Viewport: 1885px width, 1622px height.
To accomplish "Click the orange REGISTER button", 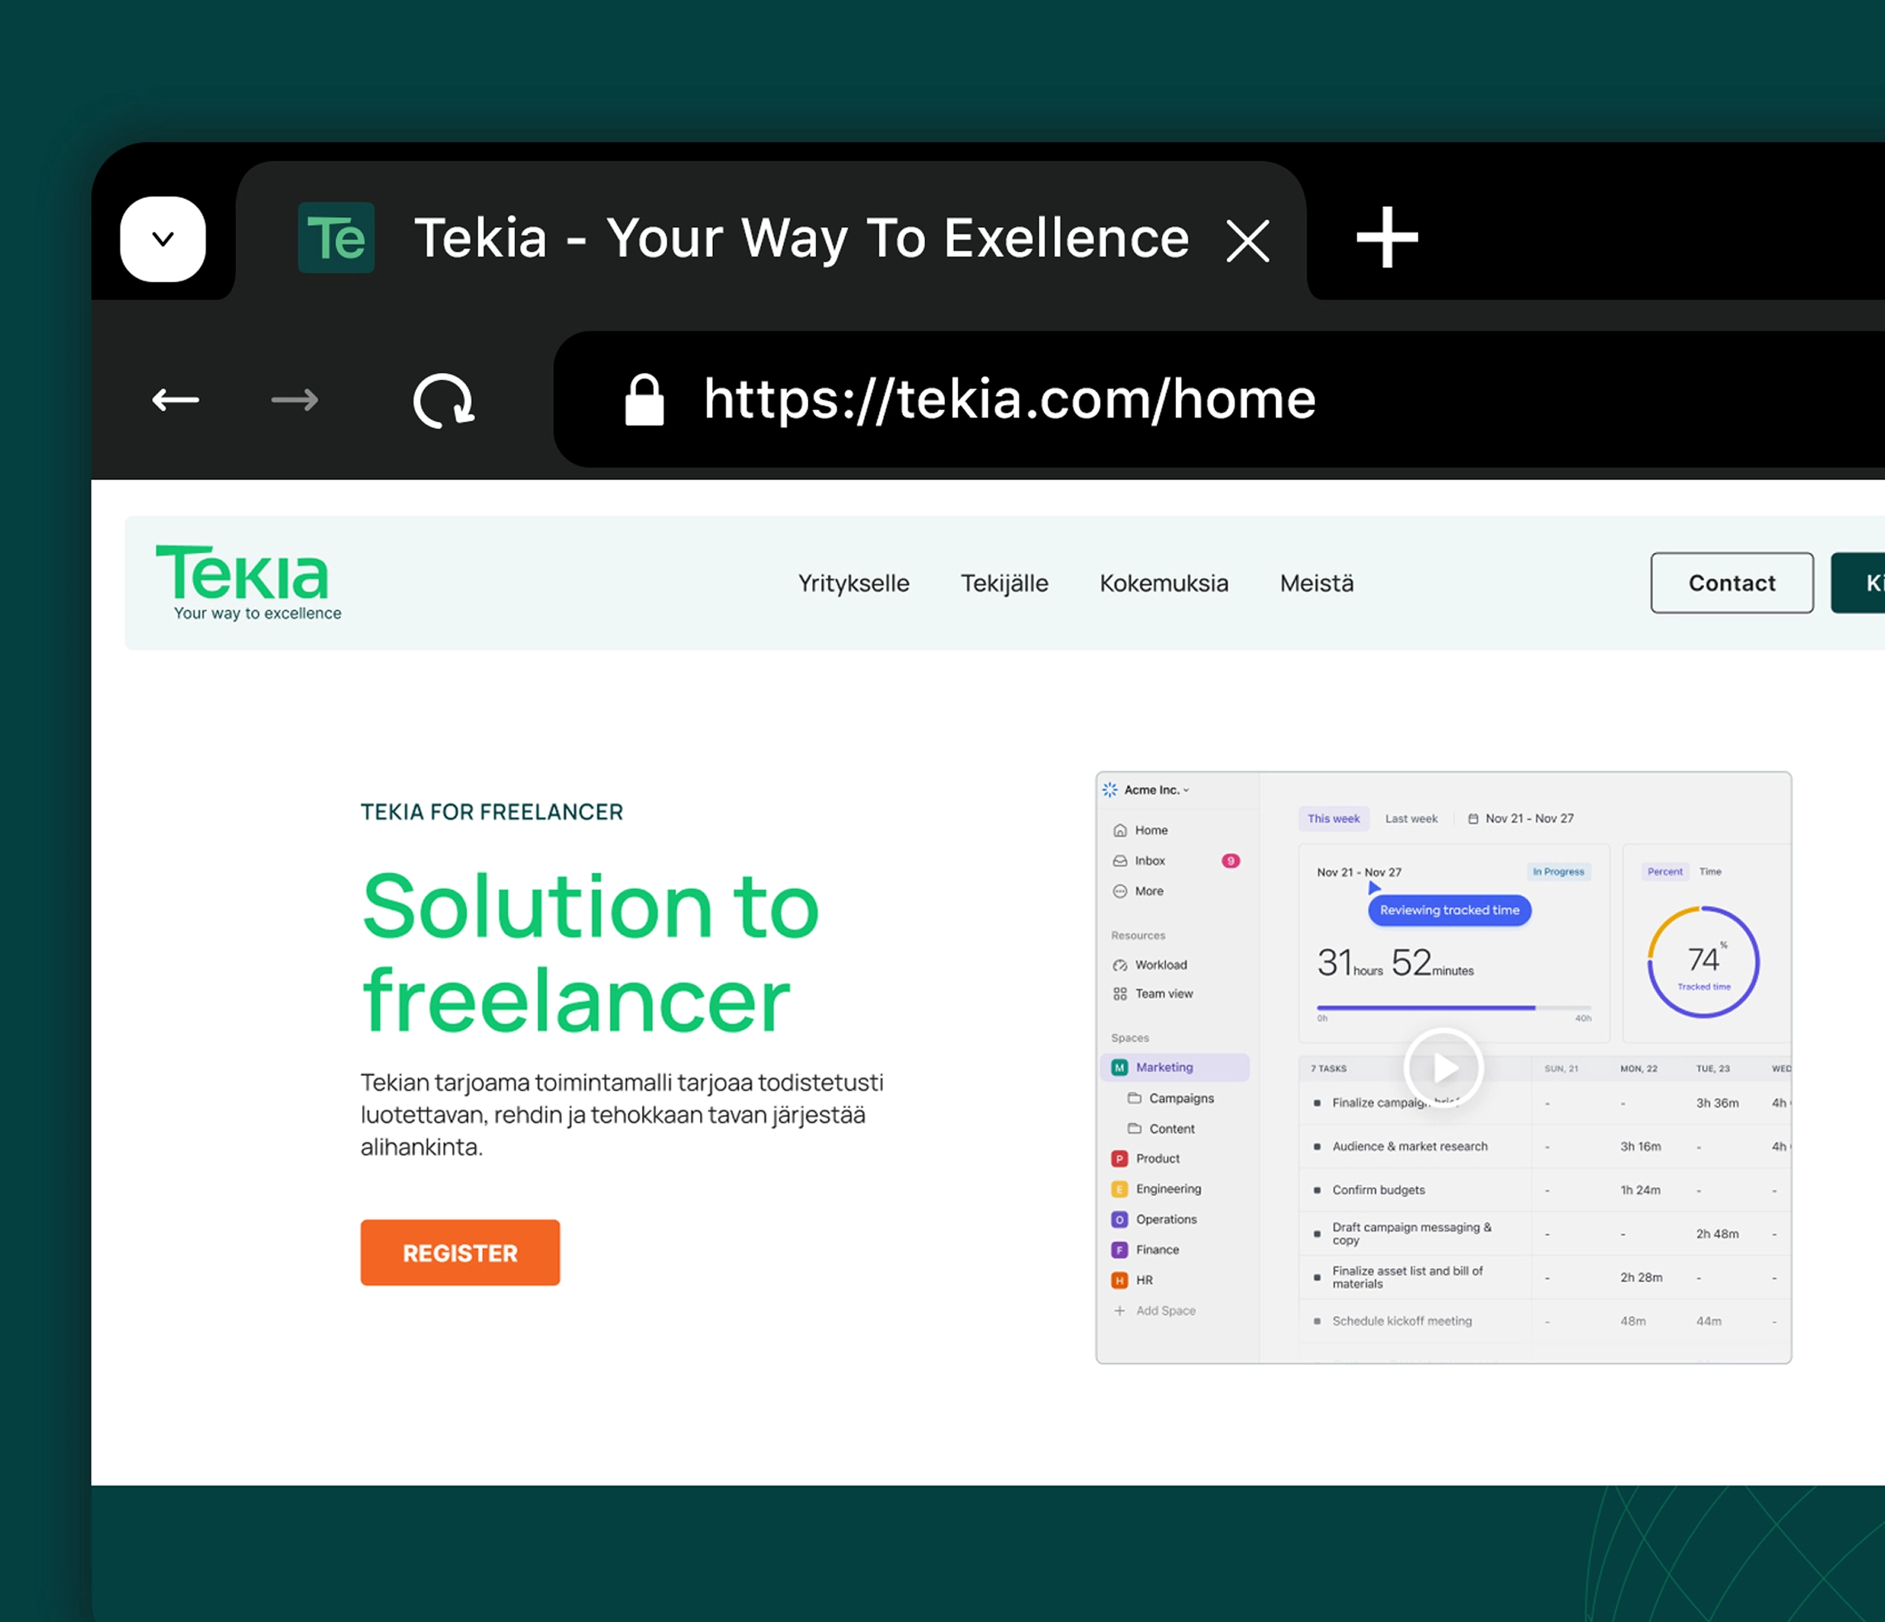I will click(x=460, y=1252).
